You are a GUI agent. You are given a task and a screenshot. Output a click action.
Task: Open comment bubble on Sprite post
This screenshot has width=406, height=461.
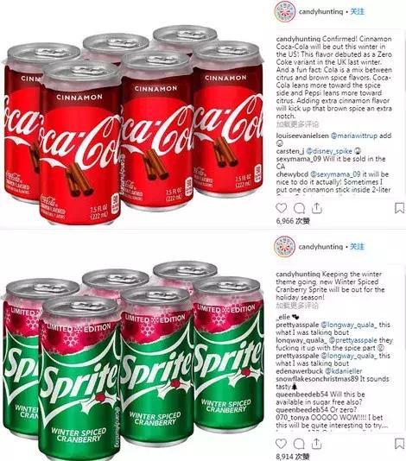(299, 444)
